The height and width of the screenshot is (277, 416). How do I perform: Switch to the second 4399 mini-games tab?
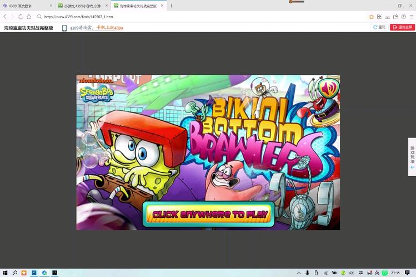pos(83,6)
